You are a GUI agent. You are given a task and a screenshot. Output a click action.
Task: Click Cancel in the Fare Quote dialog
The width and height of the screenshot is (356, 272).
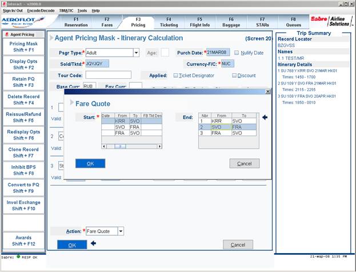(x=245, y=163)
